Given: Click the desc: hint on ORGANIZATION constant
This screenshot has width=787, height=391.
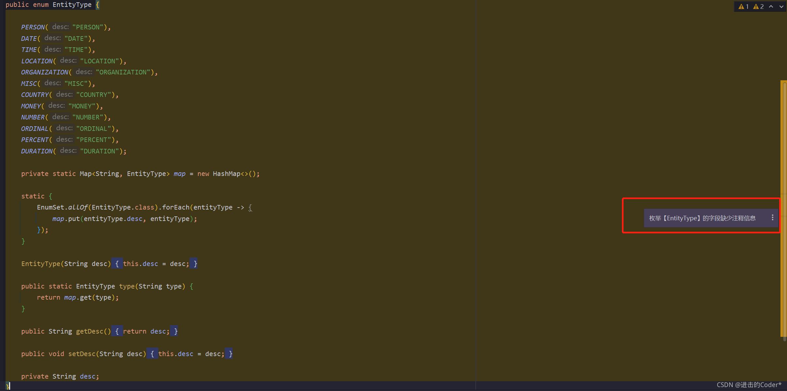Looking at the screenshot, I should tap(84, 72).
